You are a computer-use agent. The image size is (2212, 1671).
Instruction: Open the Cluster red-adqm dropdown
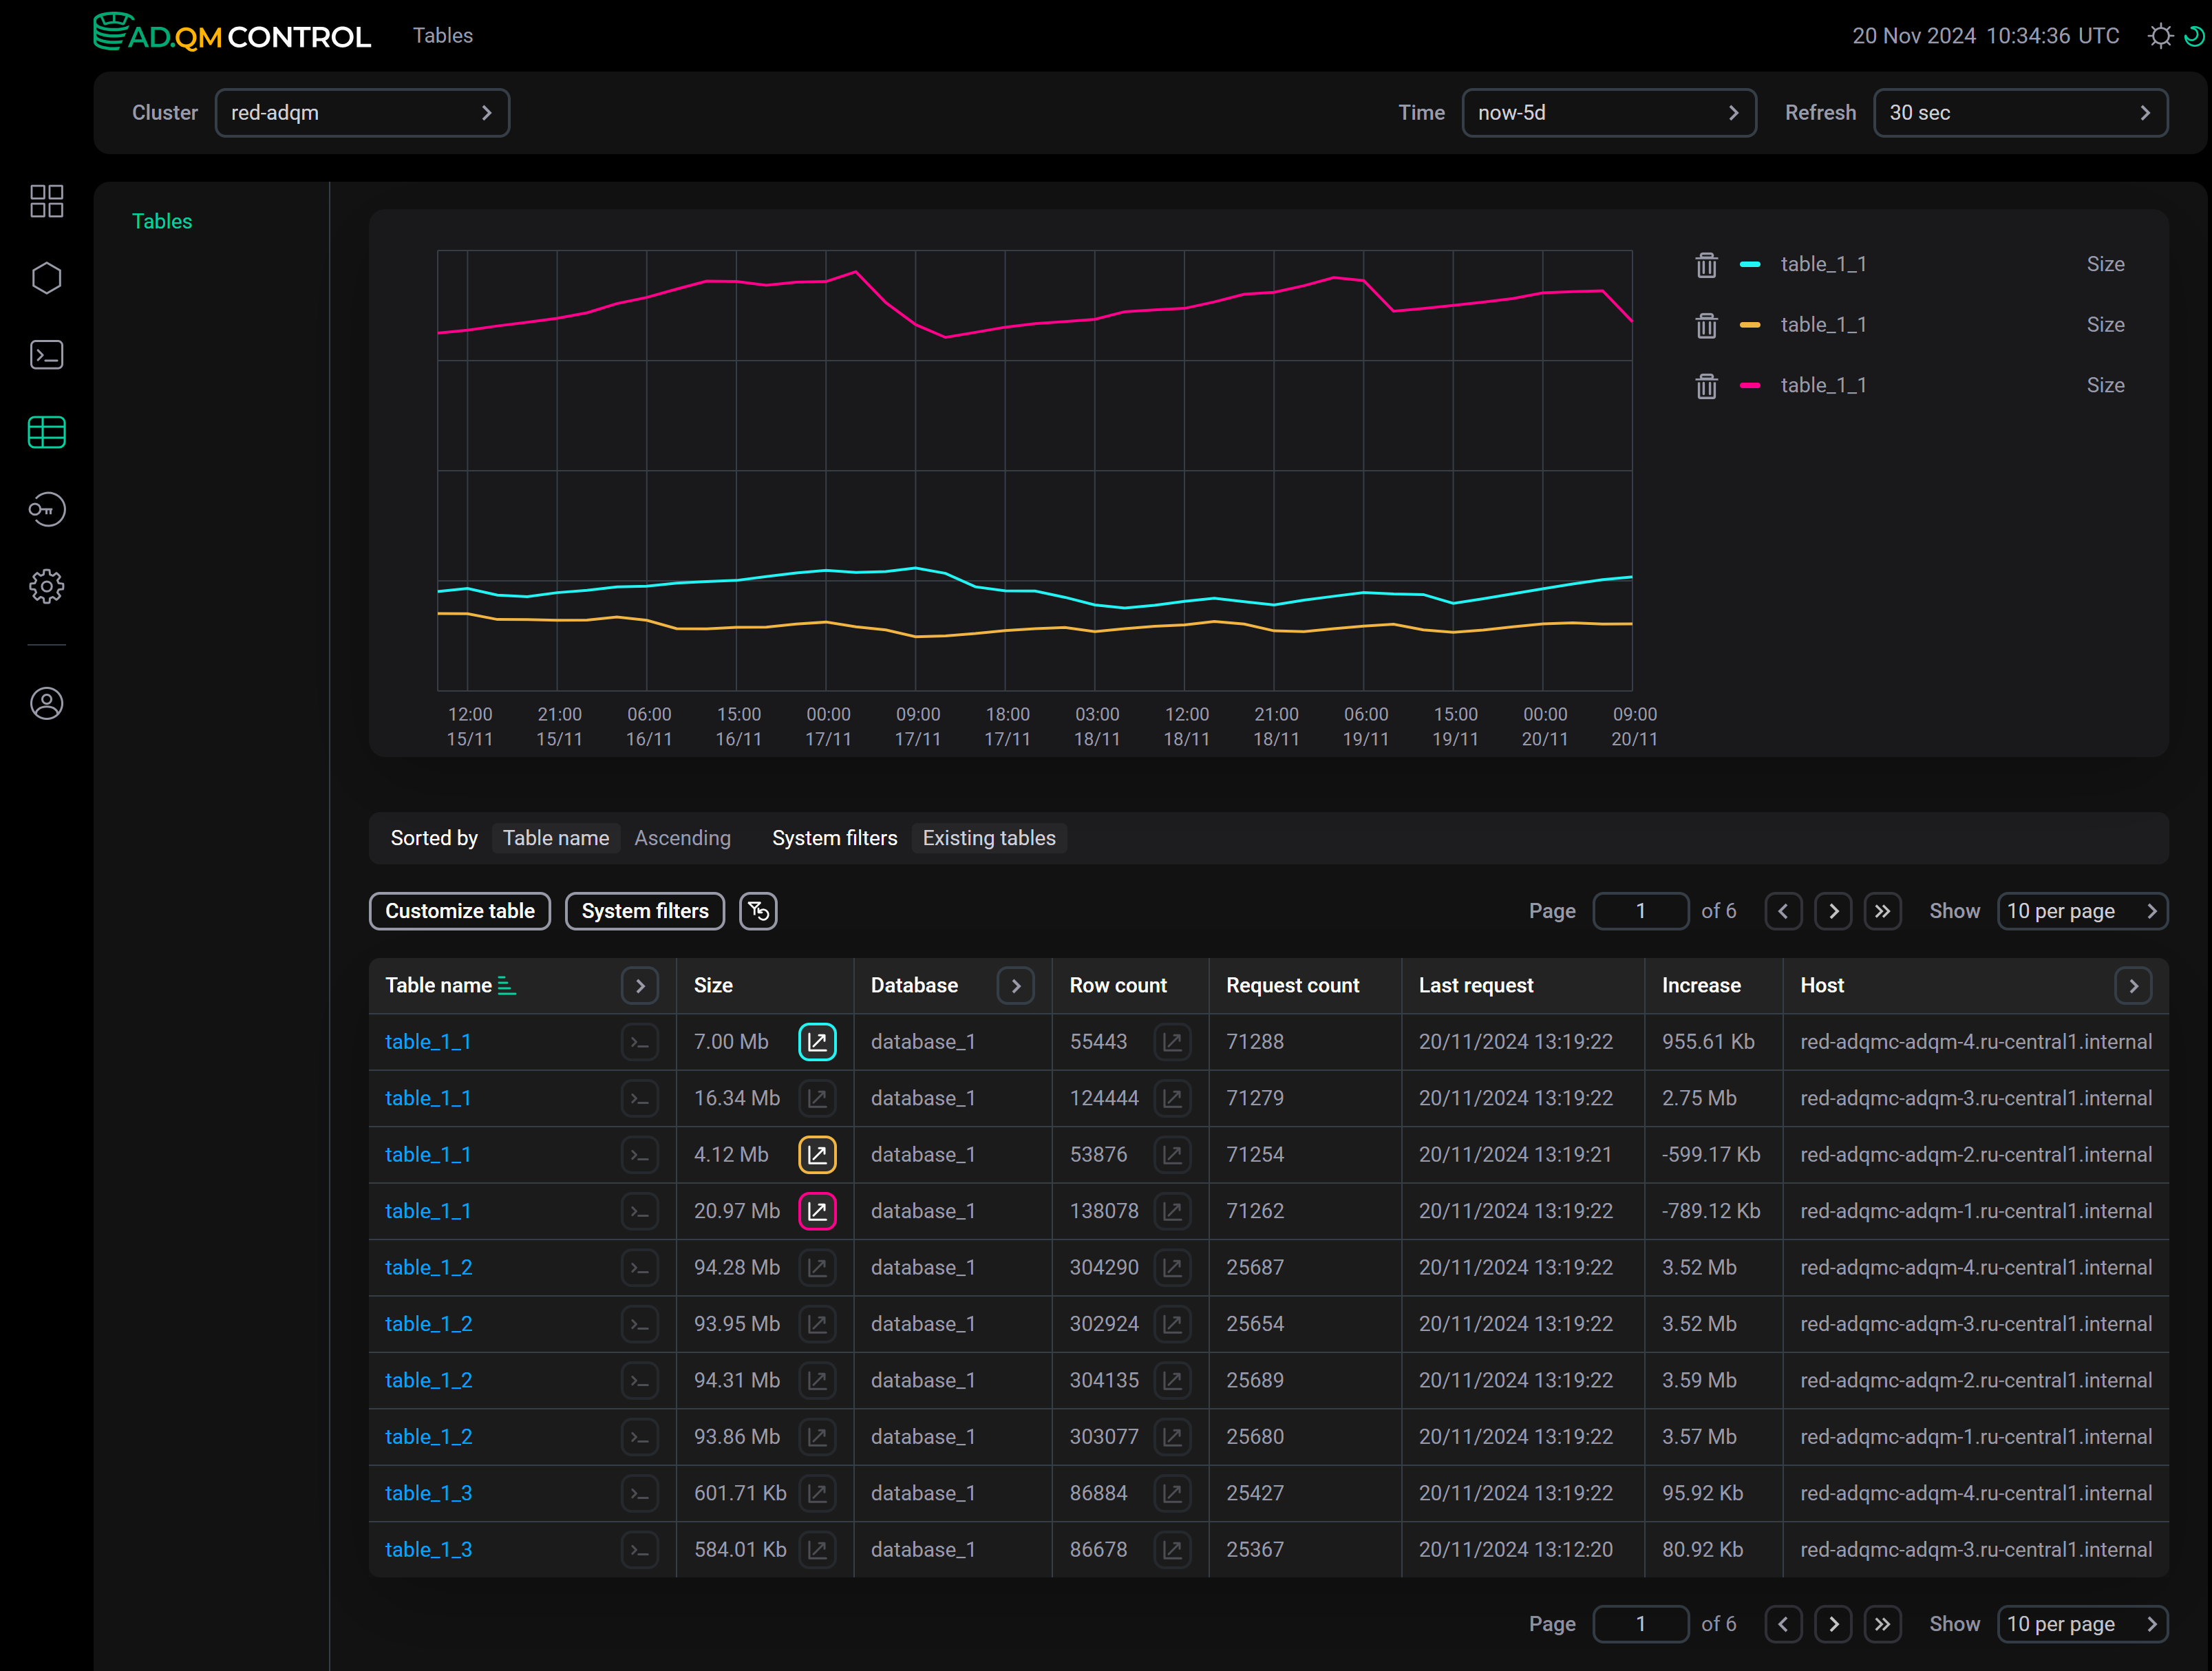[362, 113]
